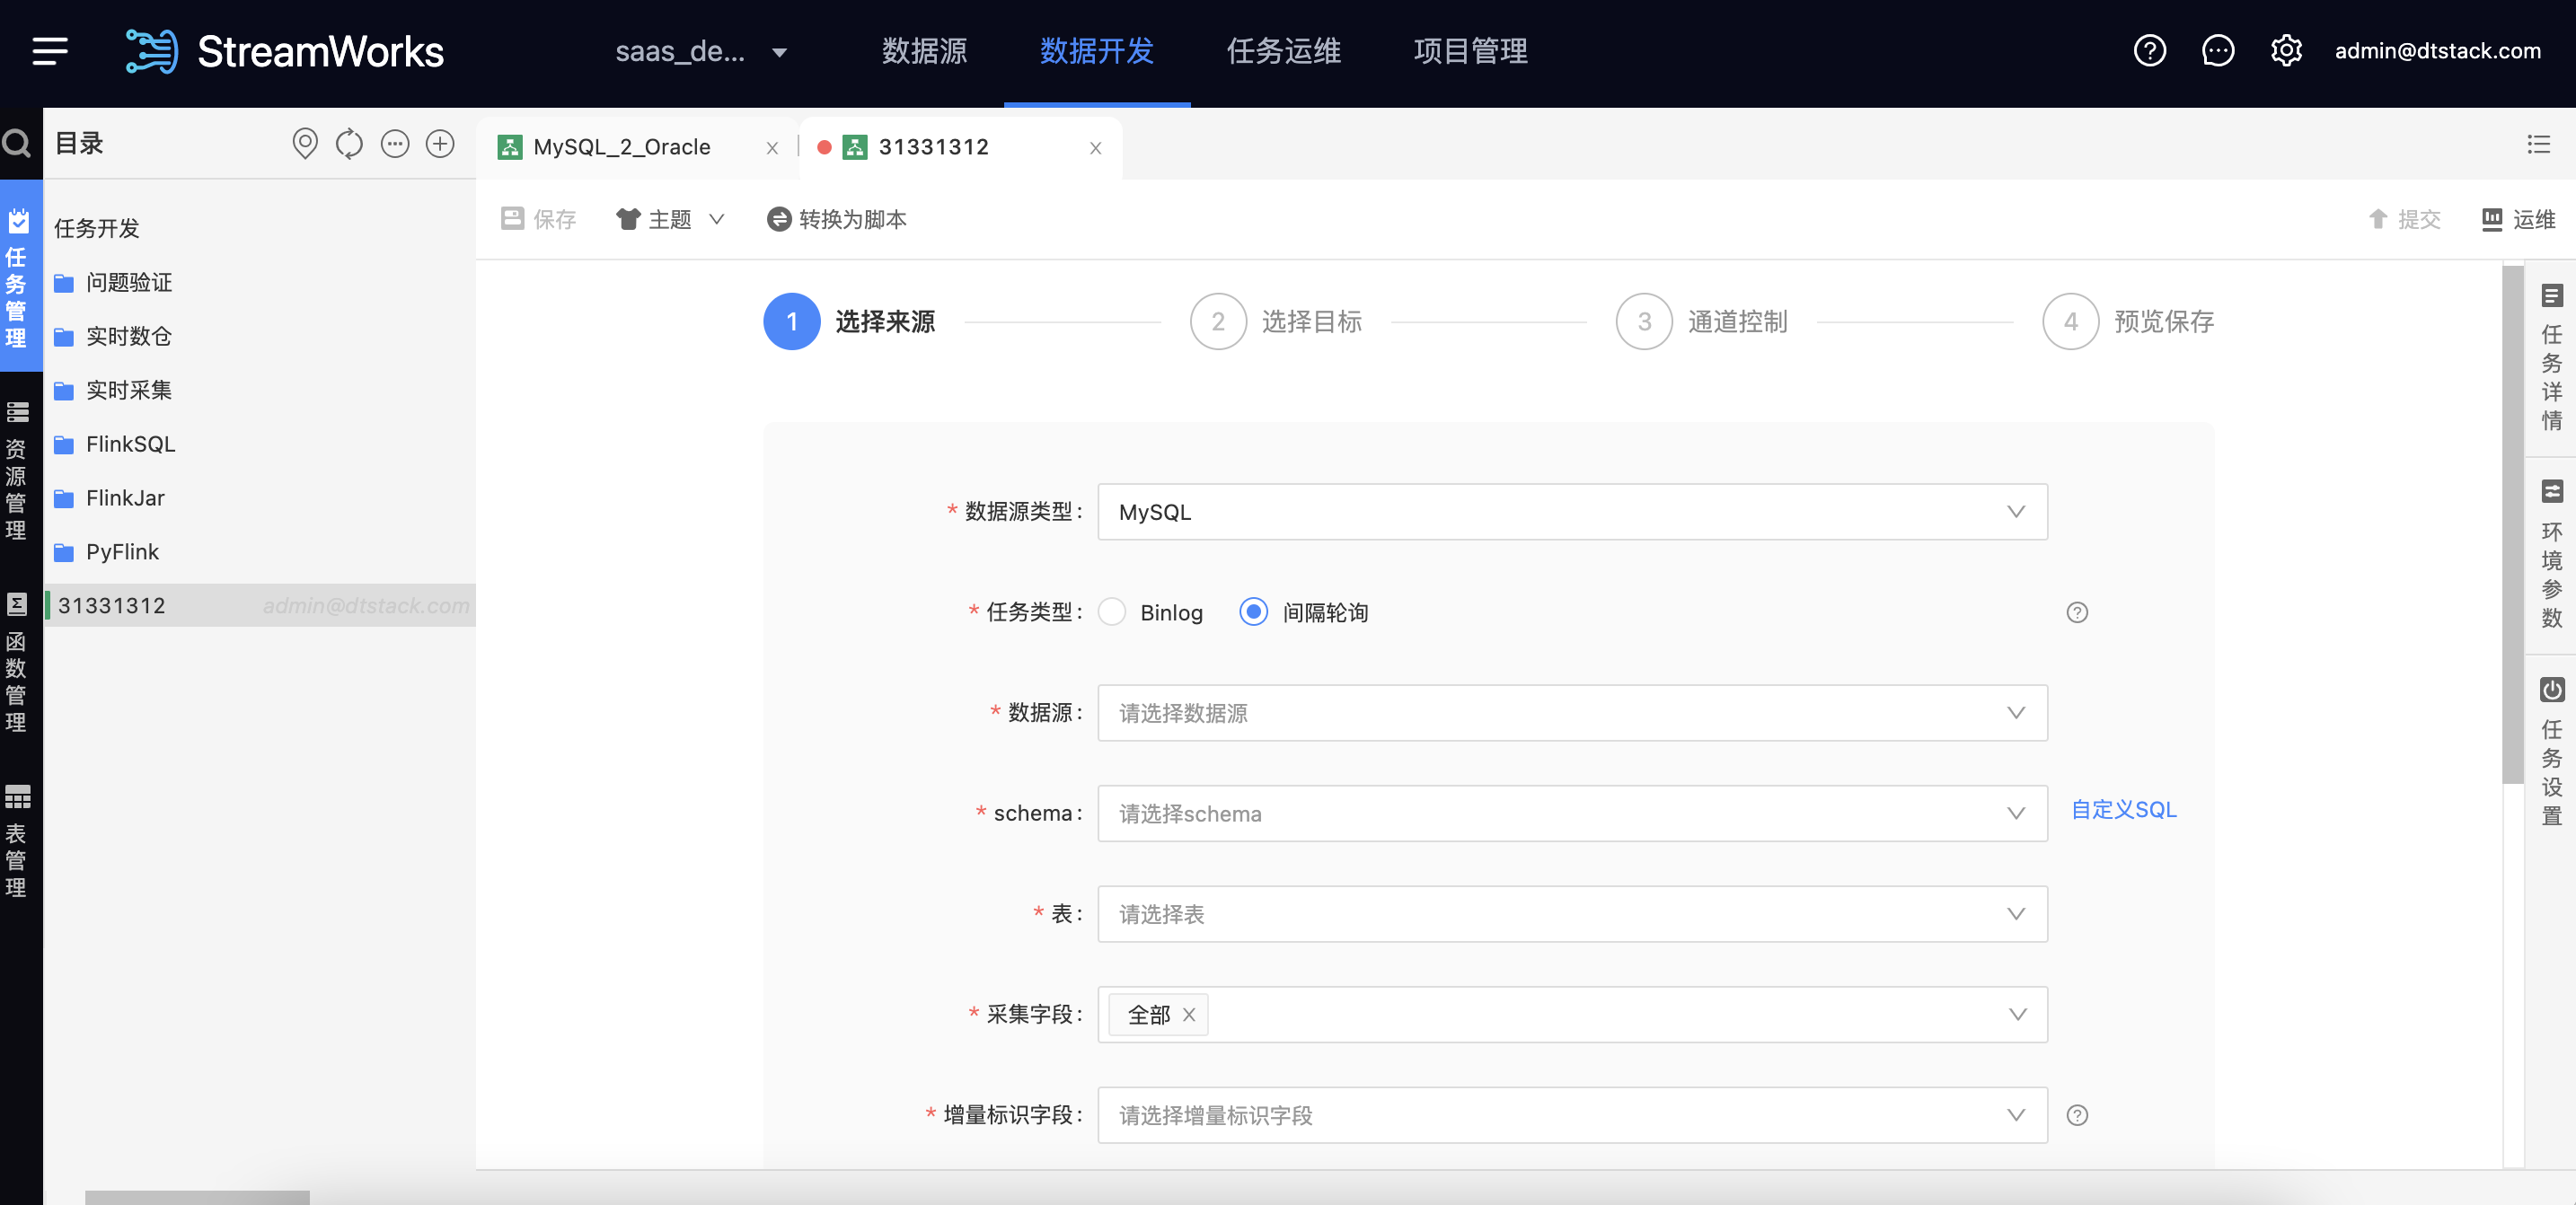
Task: Click the list icon at top right
Action: coord(2538,144)
